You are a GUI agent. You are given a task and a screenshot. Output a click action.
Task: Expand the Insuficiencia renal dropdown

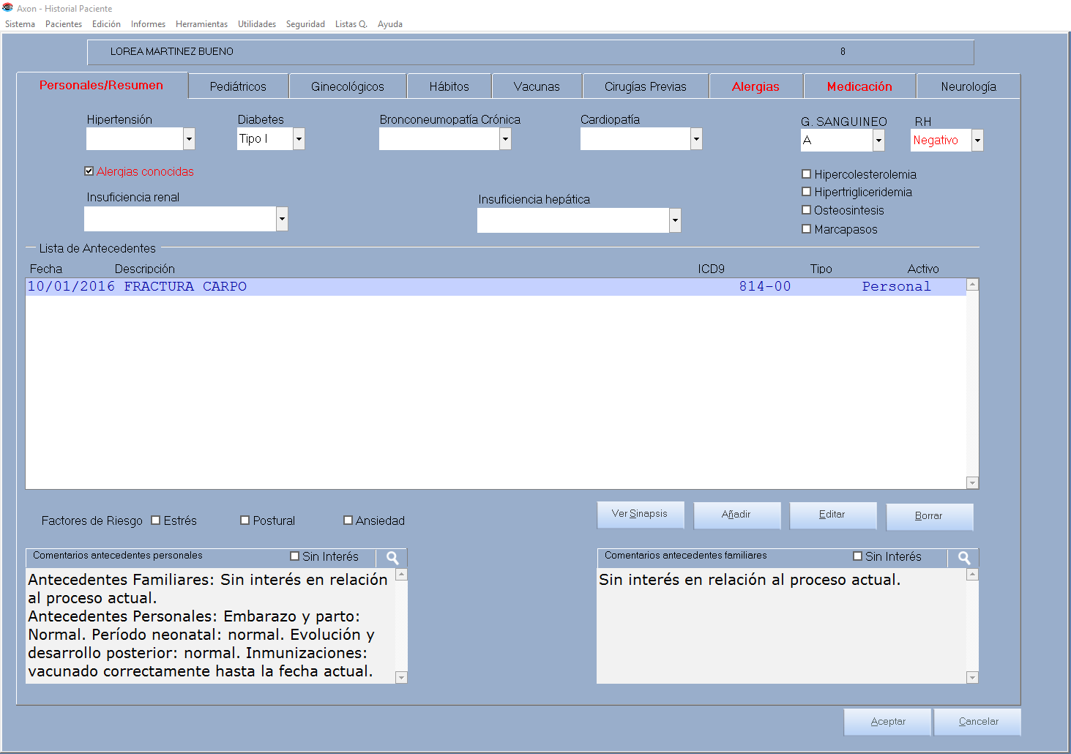(282, 218)
